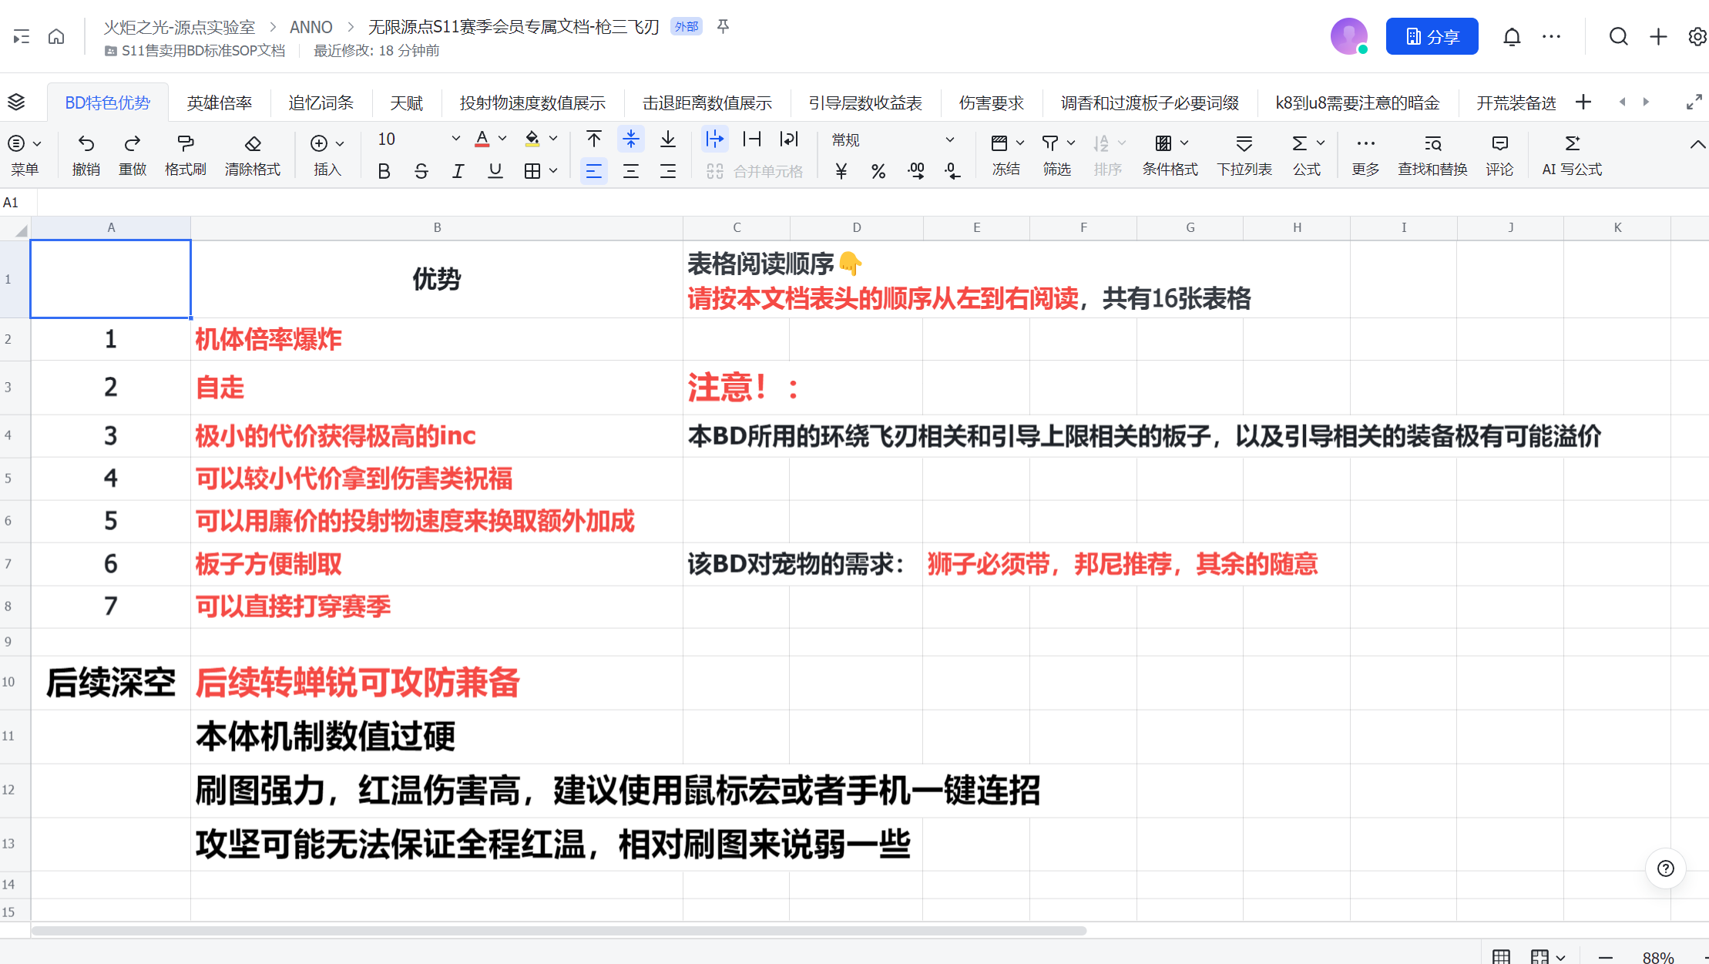This screenshot has width=1709, height=964.
Task: Click the blue 分享 share button
Action: coord(1432,37)
